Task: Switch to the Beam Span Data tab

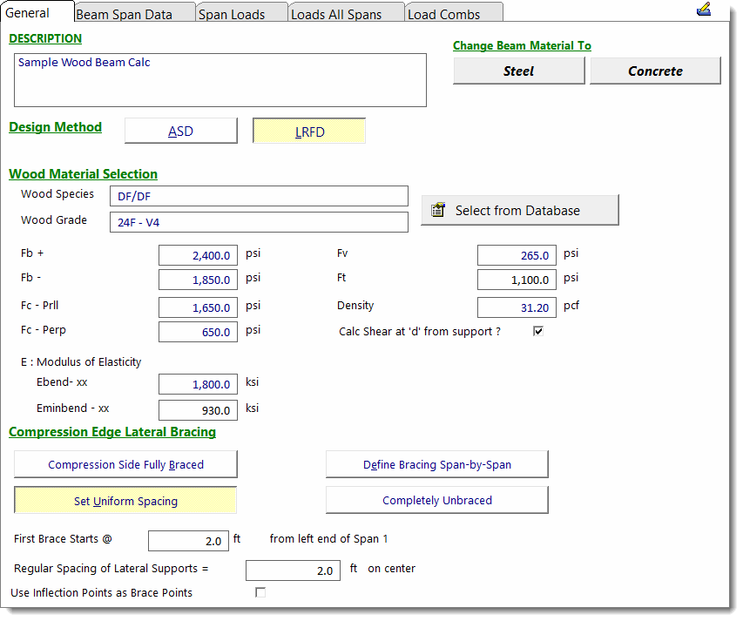Action: tap(124, 14)
